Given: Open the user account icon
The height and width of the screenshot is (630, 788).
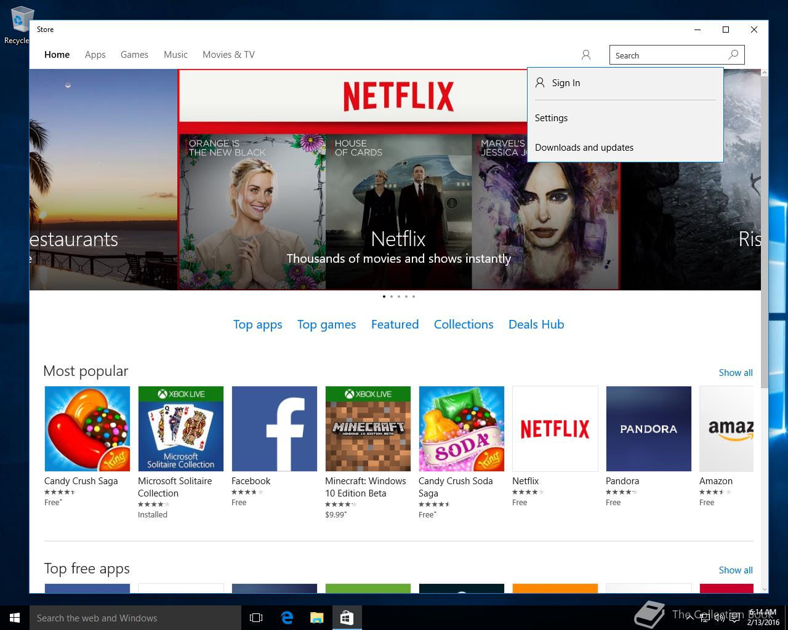Looking at the screenshot, I should point(586,55).
